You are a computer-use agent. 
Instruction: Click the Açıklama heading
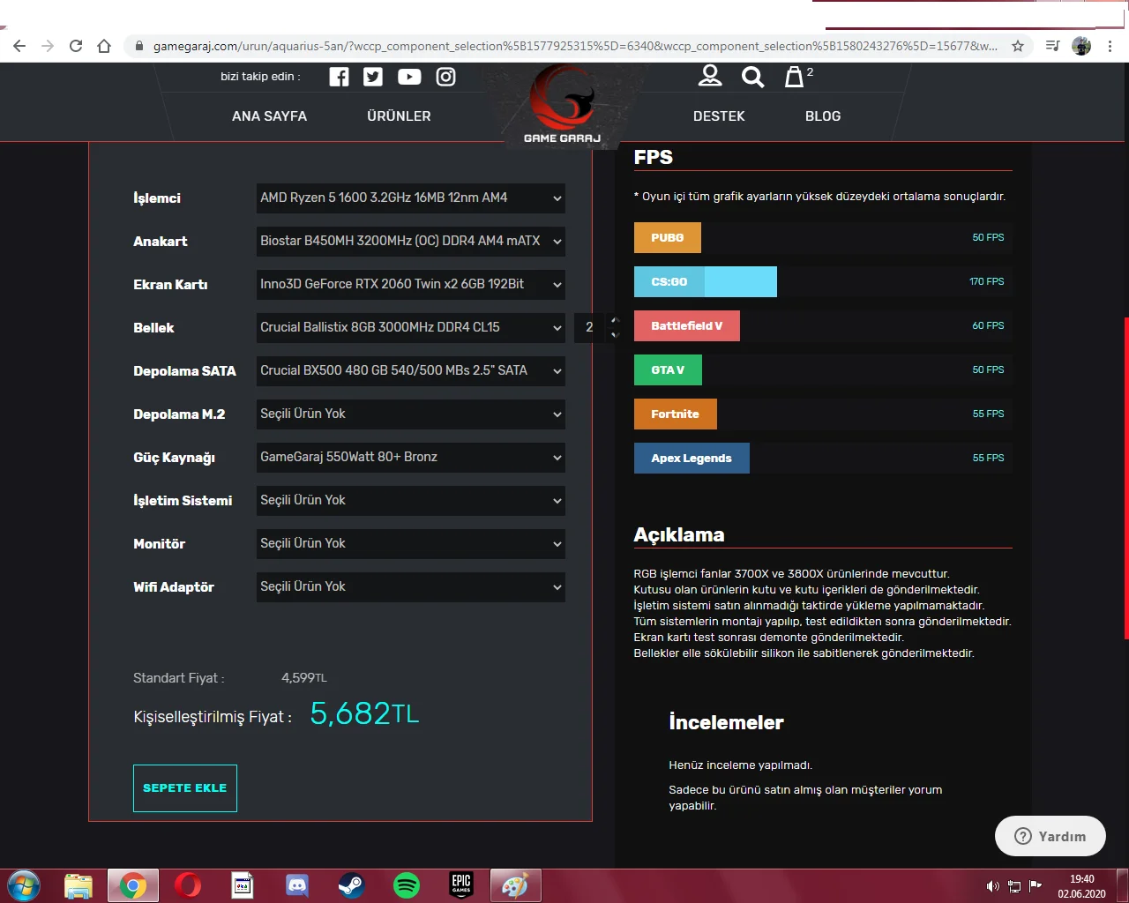coord(679,535)
